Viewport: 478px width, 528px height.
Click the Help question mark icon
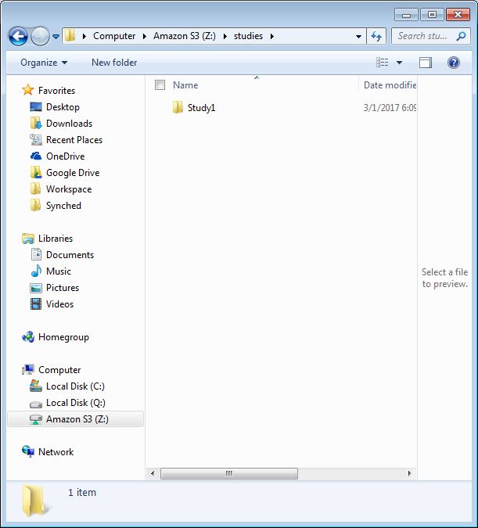tap(454, 63)
